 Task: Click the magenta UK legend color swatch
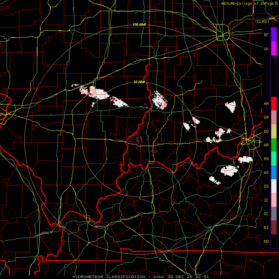tap(274, 49)
